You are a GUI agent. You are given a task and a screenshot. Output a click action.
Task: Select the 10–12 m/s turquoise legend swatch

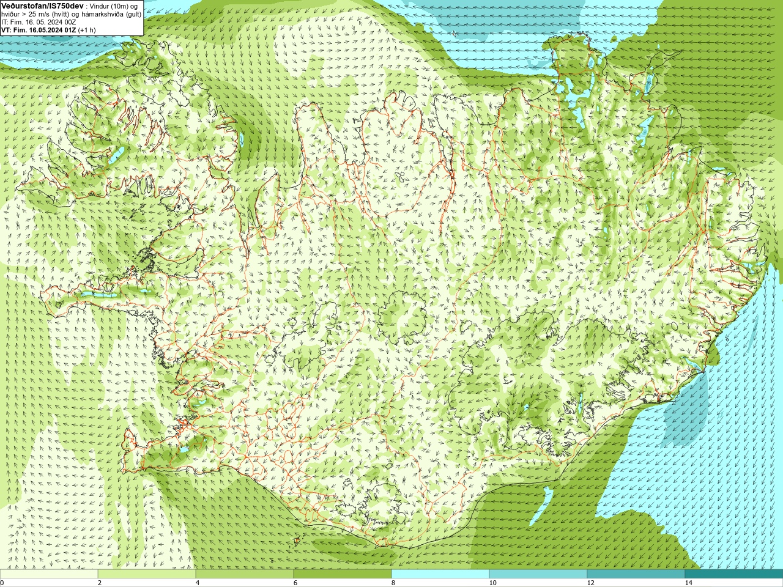pos(538,574)
